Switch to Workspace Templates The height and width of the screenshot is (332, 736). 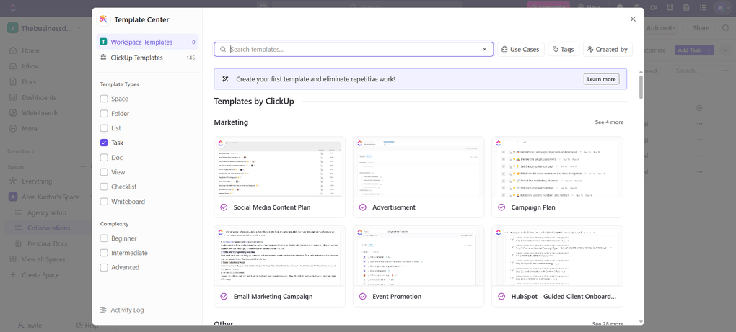click(x=147, y=42)
